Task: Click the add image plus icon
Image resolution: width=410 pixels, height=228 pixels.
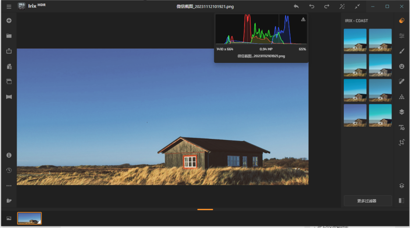Action: (9, 21)
